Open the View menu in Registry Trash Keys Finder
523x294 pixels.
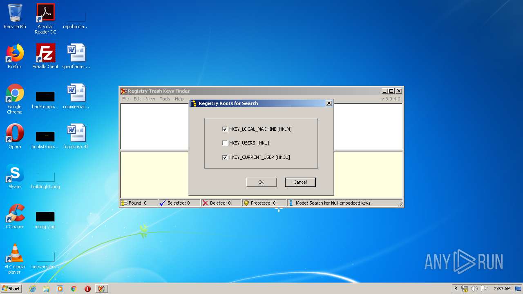(x=150, y=99)
